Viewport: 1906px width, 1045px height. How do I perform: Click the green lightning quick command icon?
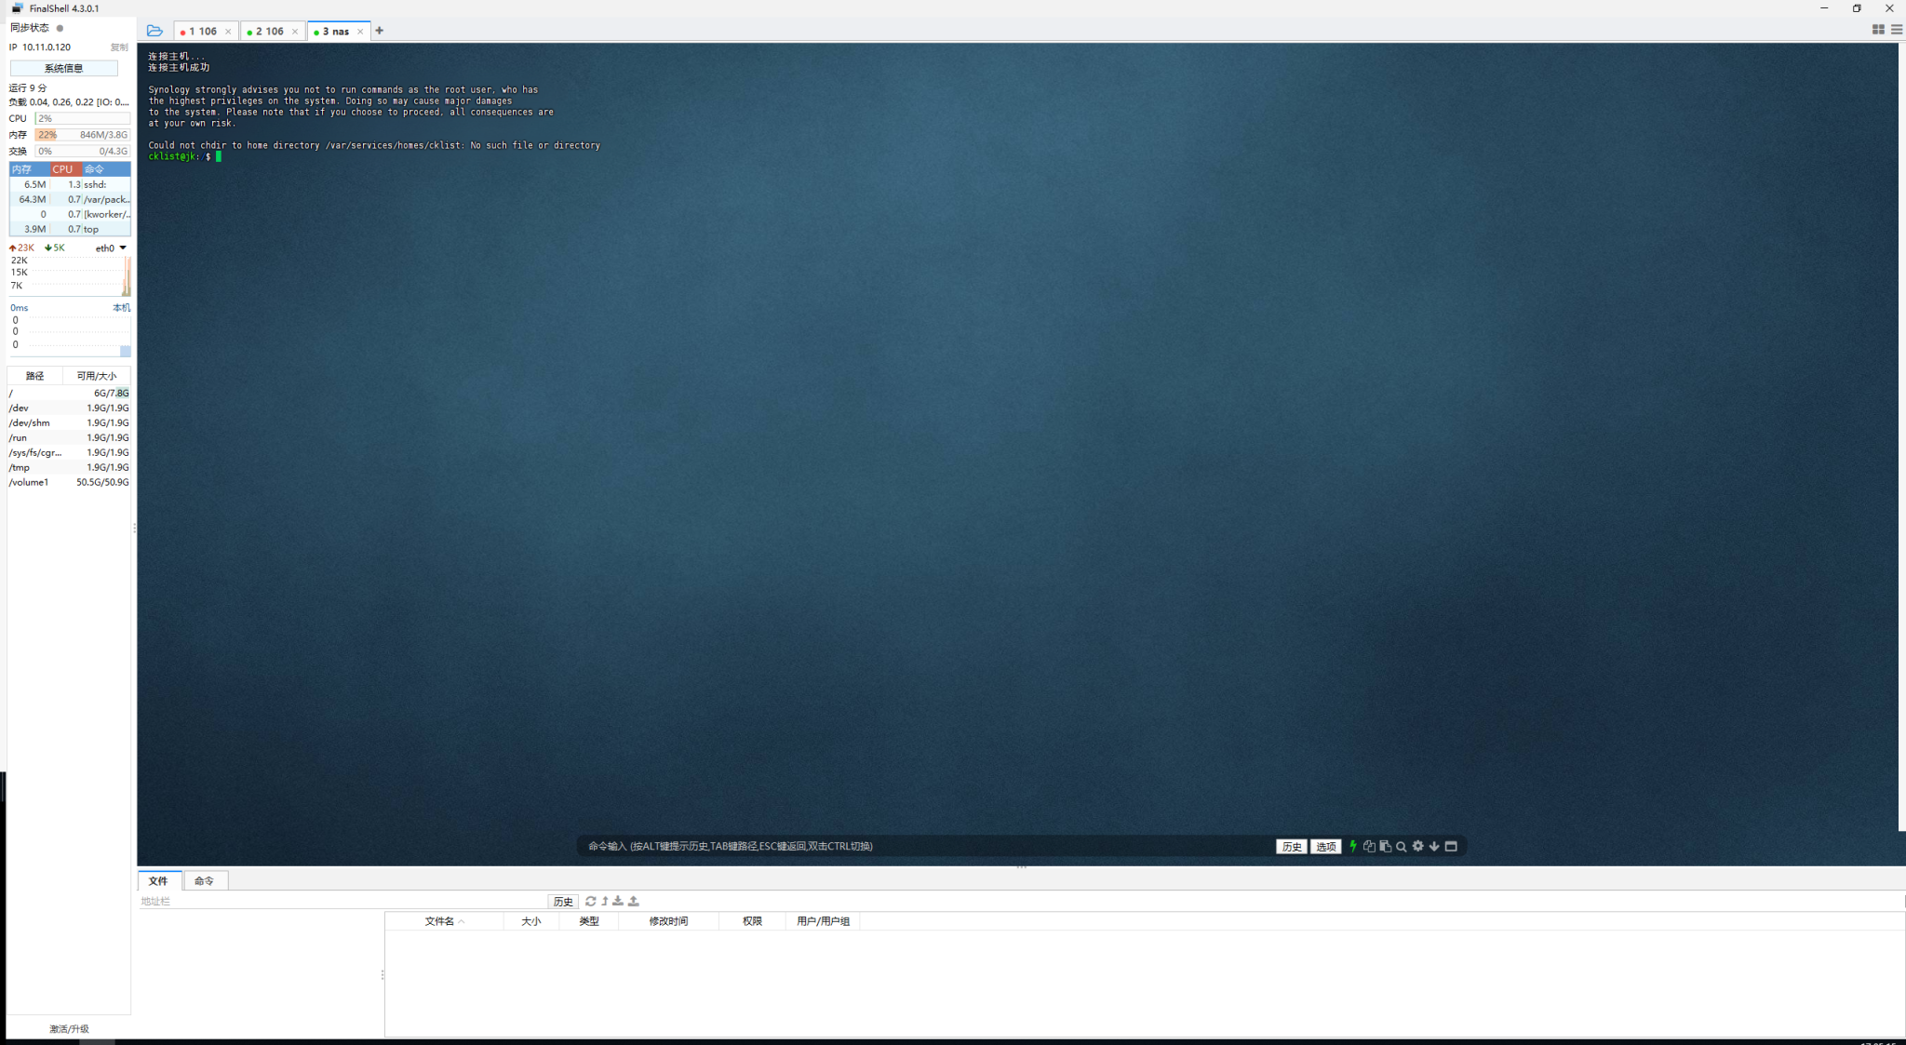click(x=1352, y=846)
